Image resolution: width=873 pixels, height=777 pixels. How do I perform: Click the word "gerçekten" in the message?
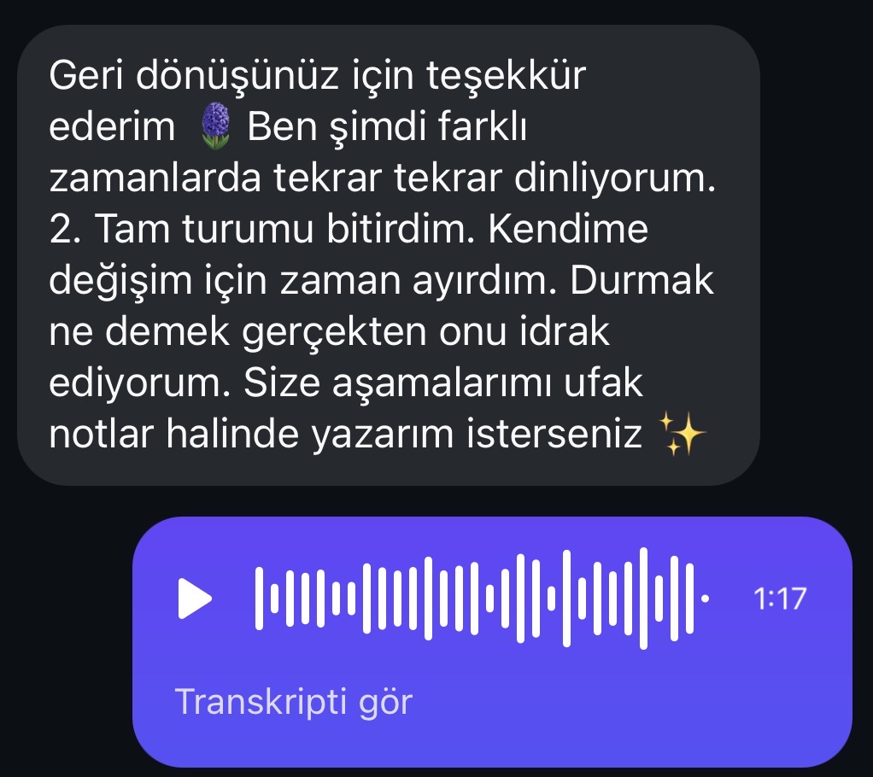click(334, 333)
